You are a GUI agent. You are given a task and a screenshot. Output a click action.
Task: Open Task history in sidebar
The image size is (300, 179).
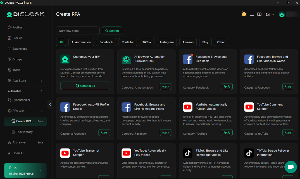pos(24,132)
